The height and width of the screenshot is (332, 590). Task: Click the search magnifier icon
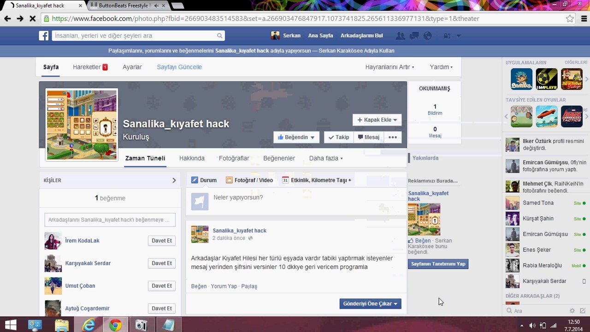pyautogui.click(x=220, y=36)
